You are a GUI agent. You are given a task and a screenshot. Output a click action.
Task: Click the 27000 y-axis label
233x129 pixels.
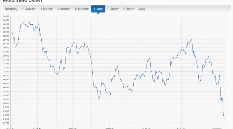pyautogui.click(x=6, y=72)
